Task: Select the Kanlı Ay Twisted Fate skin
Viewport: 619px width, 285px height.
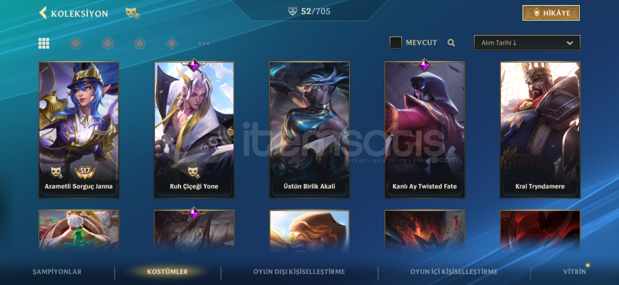Action: click(425, 130)
